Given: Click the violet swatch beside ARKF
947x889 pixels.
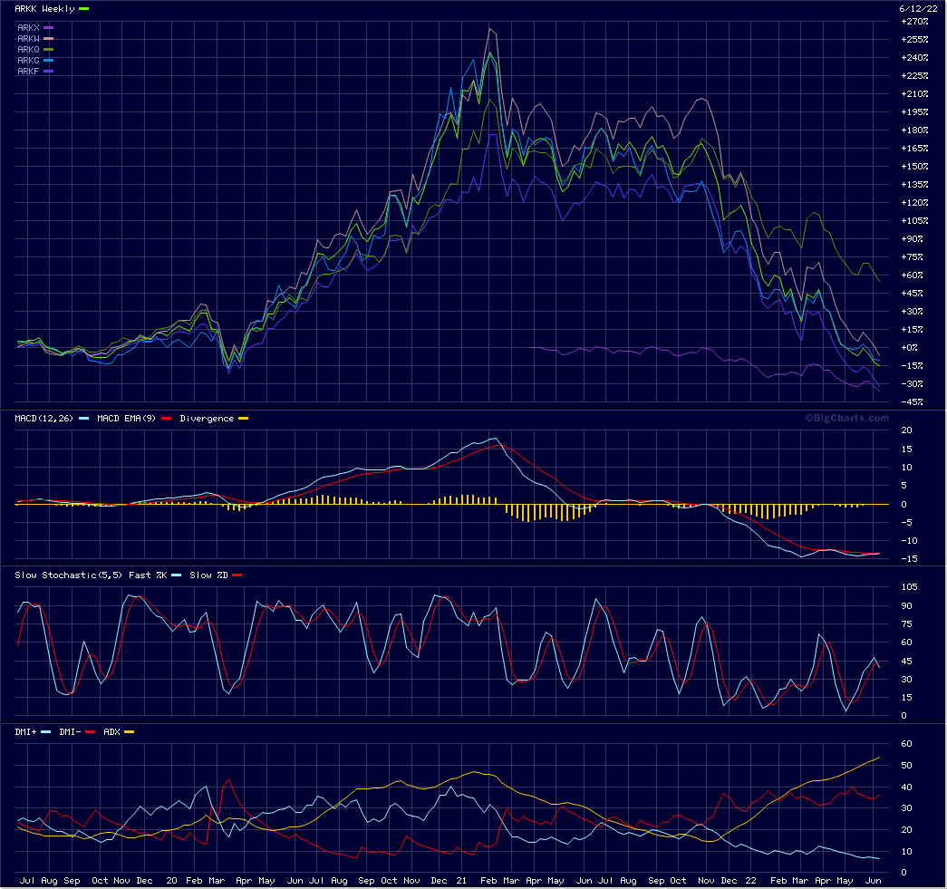Looking at the screenshot, I should 48,72.
